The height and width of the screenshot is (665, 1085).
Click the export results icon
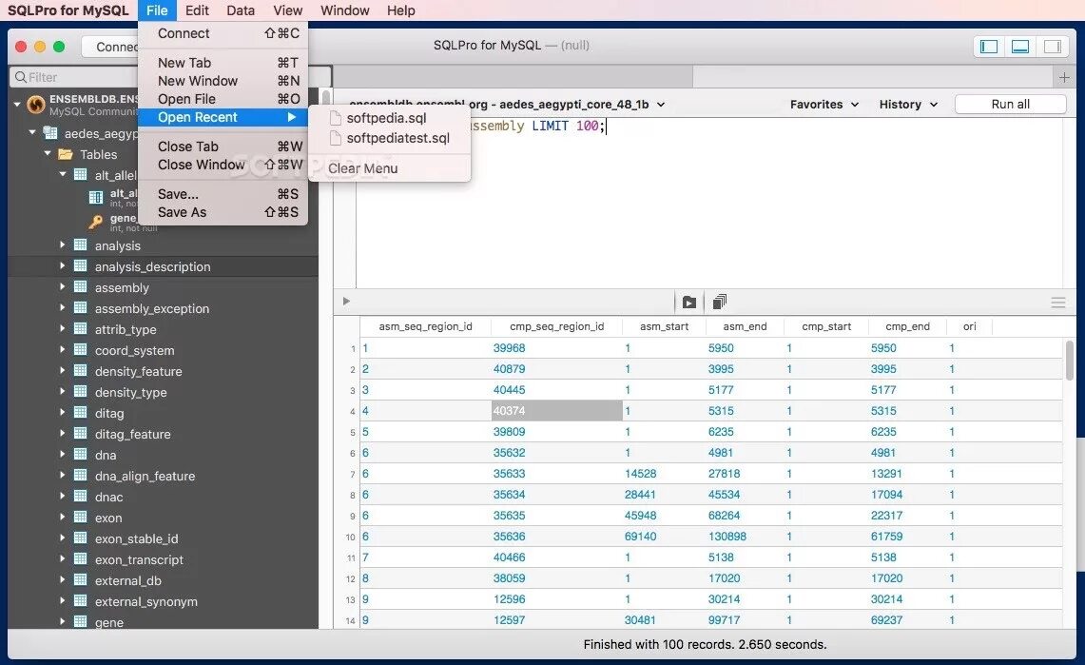(x=689, y=302)
